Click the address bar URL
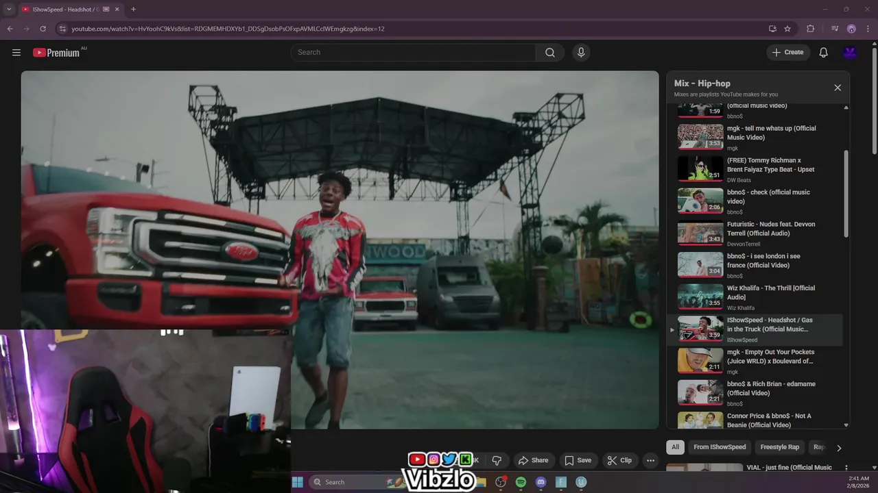878x493 pixels. coord(228,29)
